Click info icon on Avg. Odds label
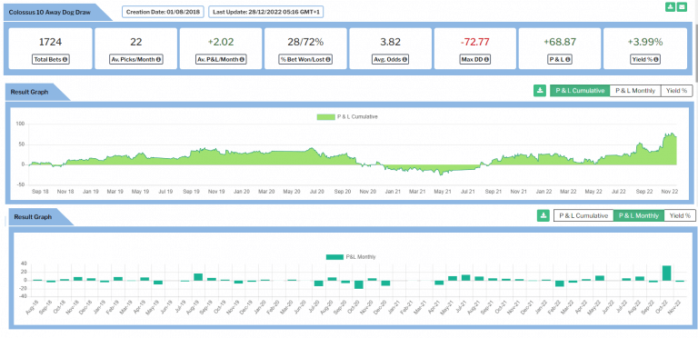 404,59
